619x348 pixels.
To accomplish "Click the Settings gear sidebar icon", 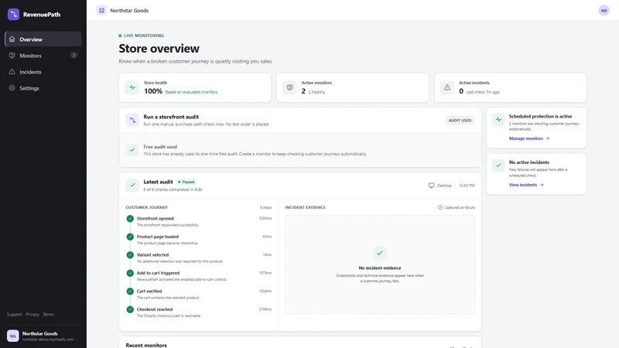I will (12, 88).
